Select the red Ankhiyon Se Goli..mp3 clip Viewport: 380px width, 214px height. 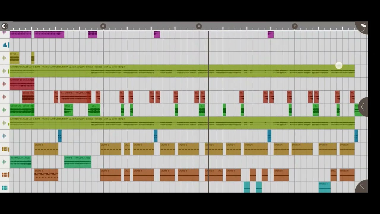tap(22, 84)
